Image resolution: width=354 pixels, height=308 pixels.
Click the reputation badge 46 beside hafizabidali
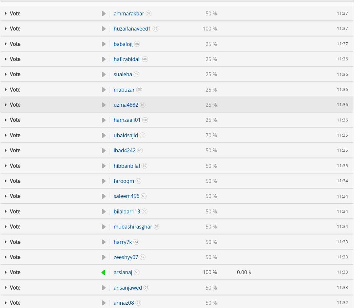pos(145,59)
